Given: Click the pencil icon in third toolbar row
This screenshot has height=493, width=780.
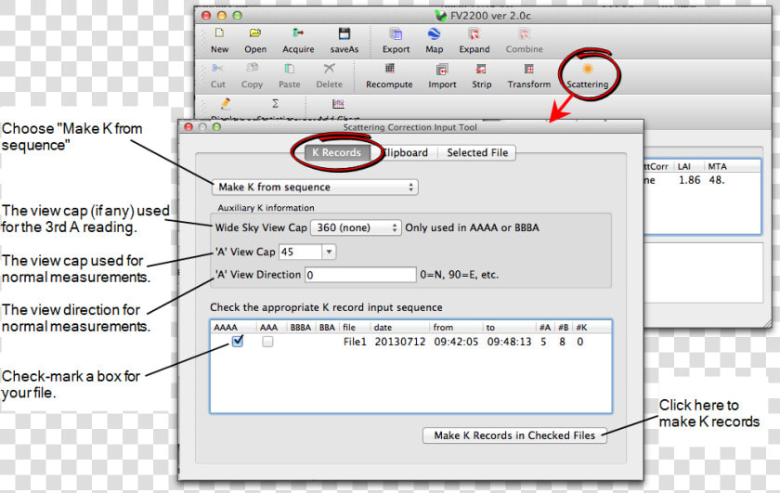Looking at the screenshot, I should pyautogui.click(x=226, y=103).
